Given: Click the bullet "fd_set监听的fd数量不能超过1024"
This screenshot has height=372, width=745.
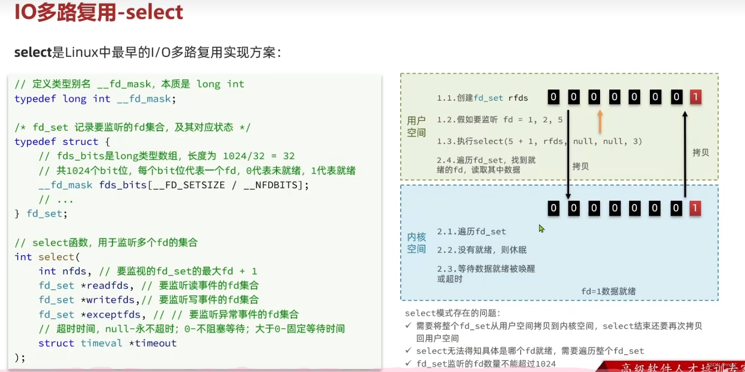Looking at the screenshot, I should point(481,363).
